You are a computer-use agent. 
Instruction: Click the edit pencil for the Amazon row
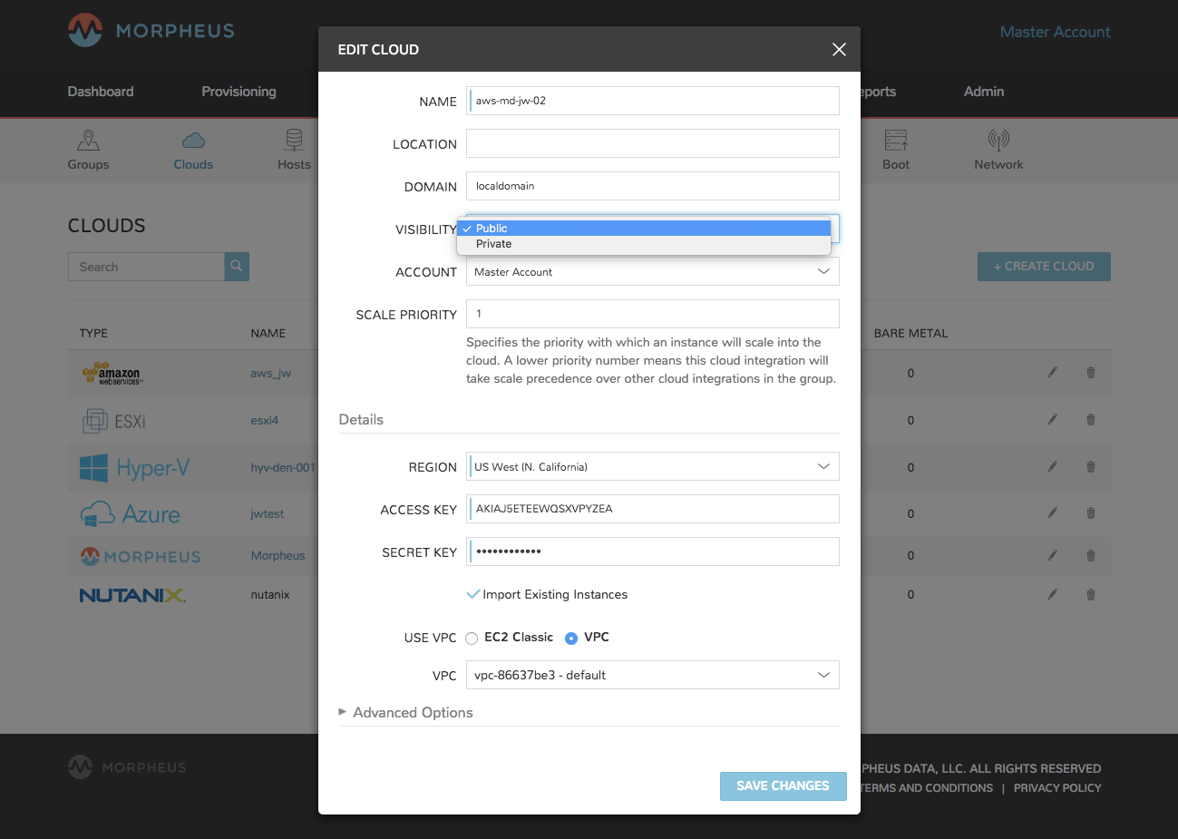1052,373
